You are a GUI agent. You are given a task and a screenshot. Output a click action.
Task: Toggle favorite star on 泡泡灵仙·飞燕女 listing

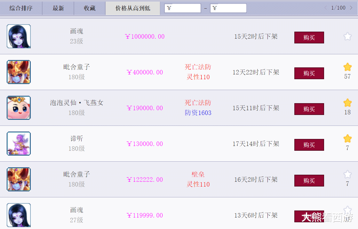(x=347, y=103)
